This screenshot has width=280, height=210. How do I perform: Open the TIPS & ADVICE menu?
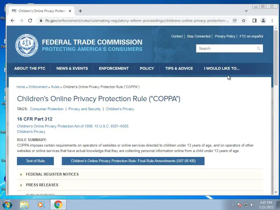(179, 68)
